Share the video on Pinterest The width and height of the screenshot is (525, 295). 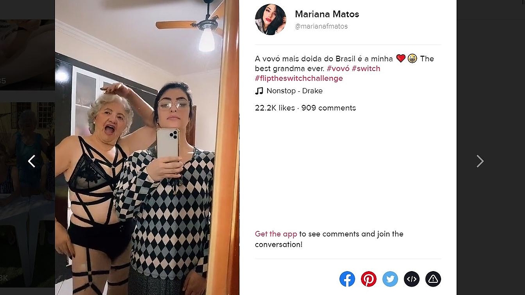point(368,279)
